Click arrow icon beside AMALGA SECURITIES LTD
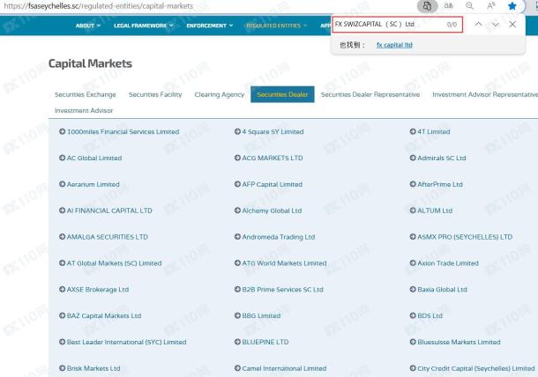This screenshot has width=538, height=377. coord(62,236)
